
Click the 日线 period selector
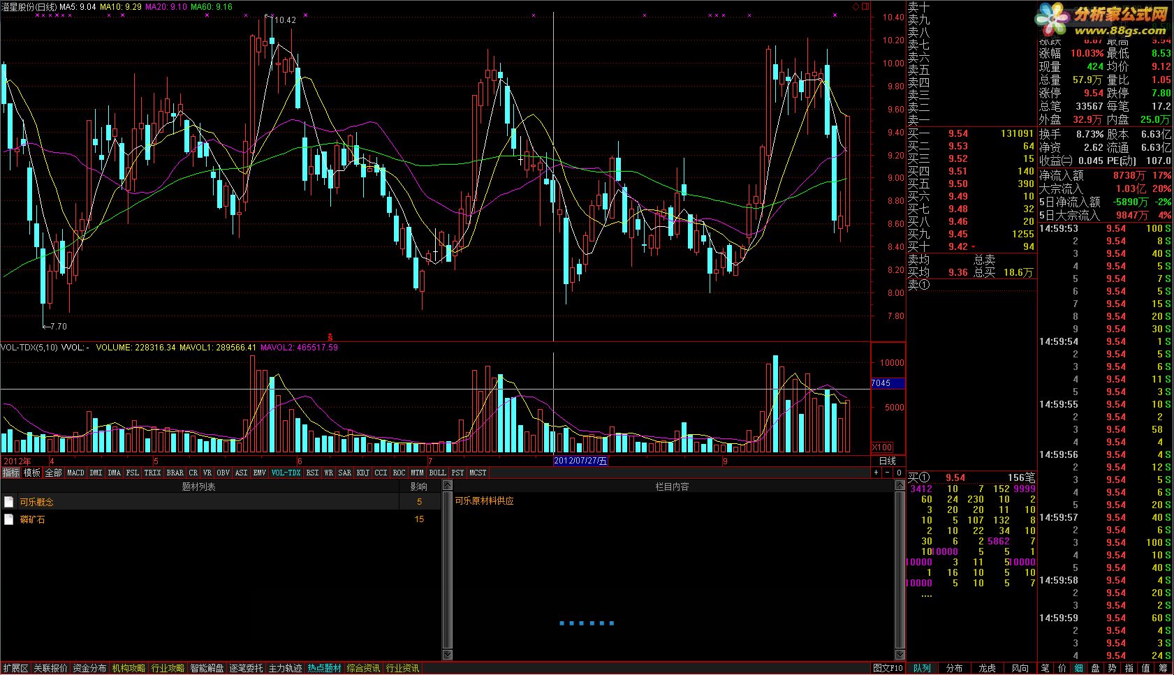point(887,461)
